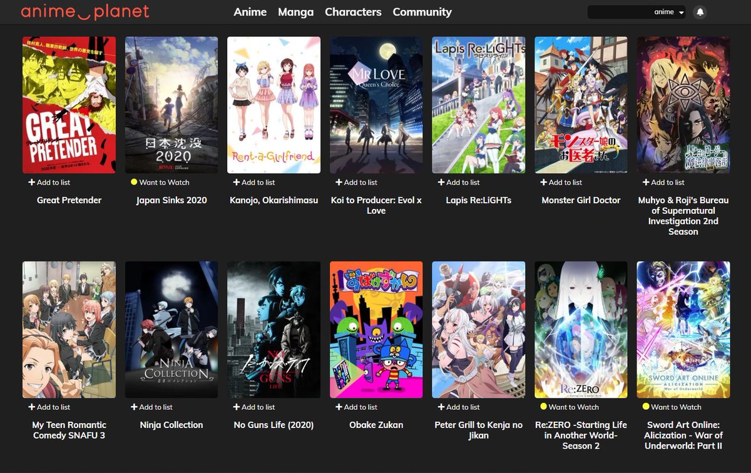
Task: Change Re:ZERO Season 2 Want to Watch status
Action: 570,407
